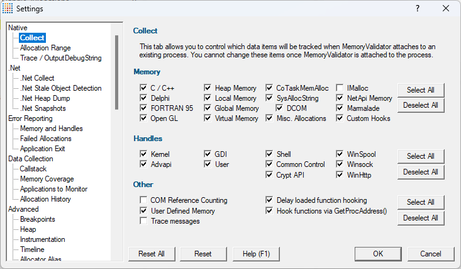The width and height of the screenshot is (461, 269).
Task: Open Failed Allocations settings
Action: coord(45,139)
